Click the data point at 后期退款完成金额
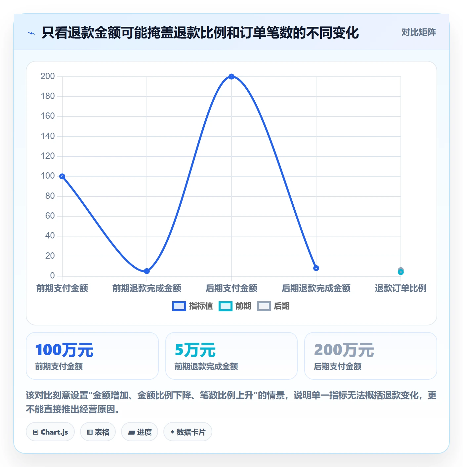This screenshot has height=467, width=463. [x=316, y=268]
